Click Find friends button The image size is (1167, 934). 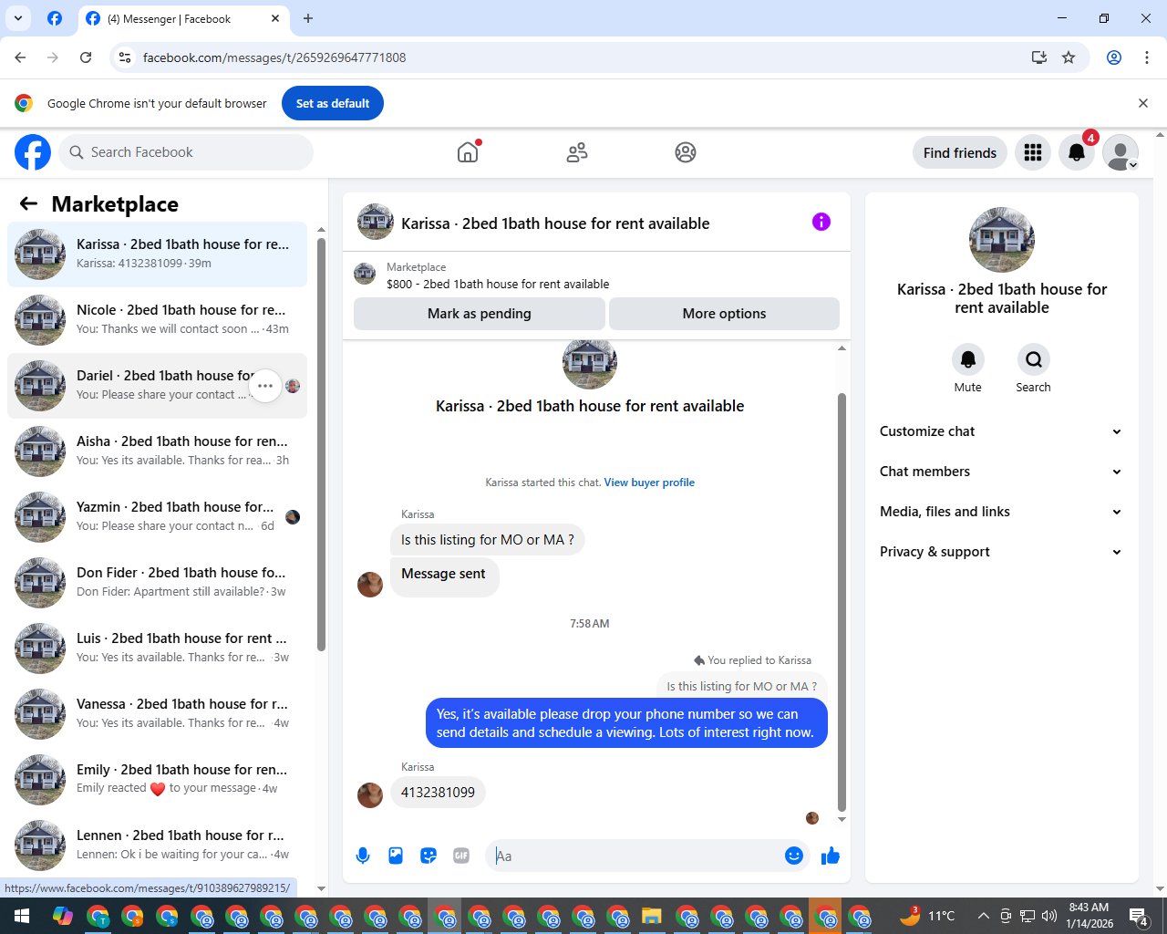coord(960,152)
